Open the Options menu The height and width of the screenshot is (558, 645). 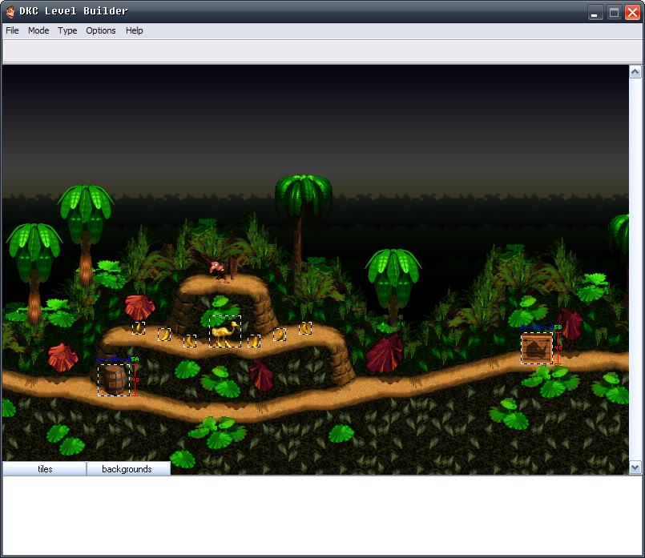101,30
